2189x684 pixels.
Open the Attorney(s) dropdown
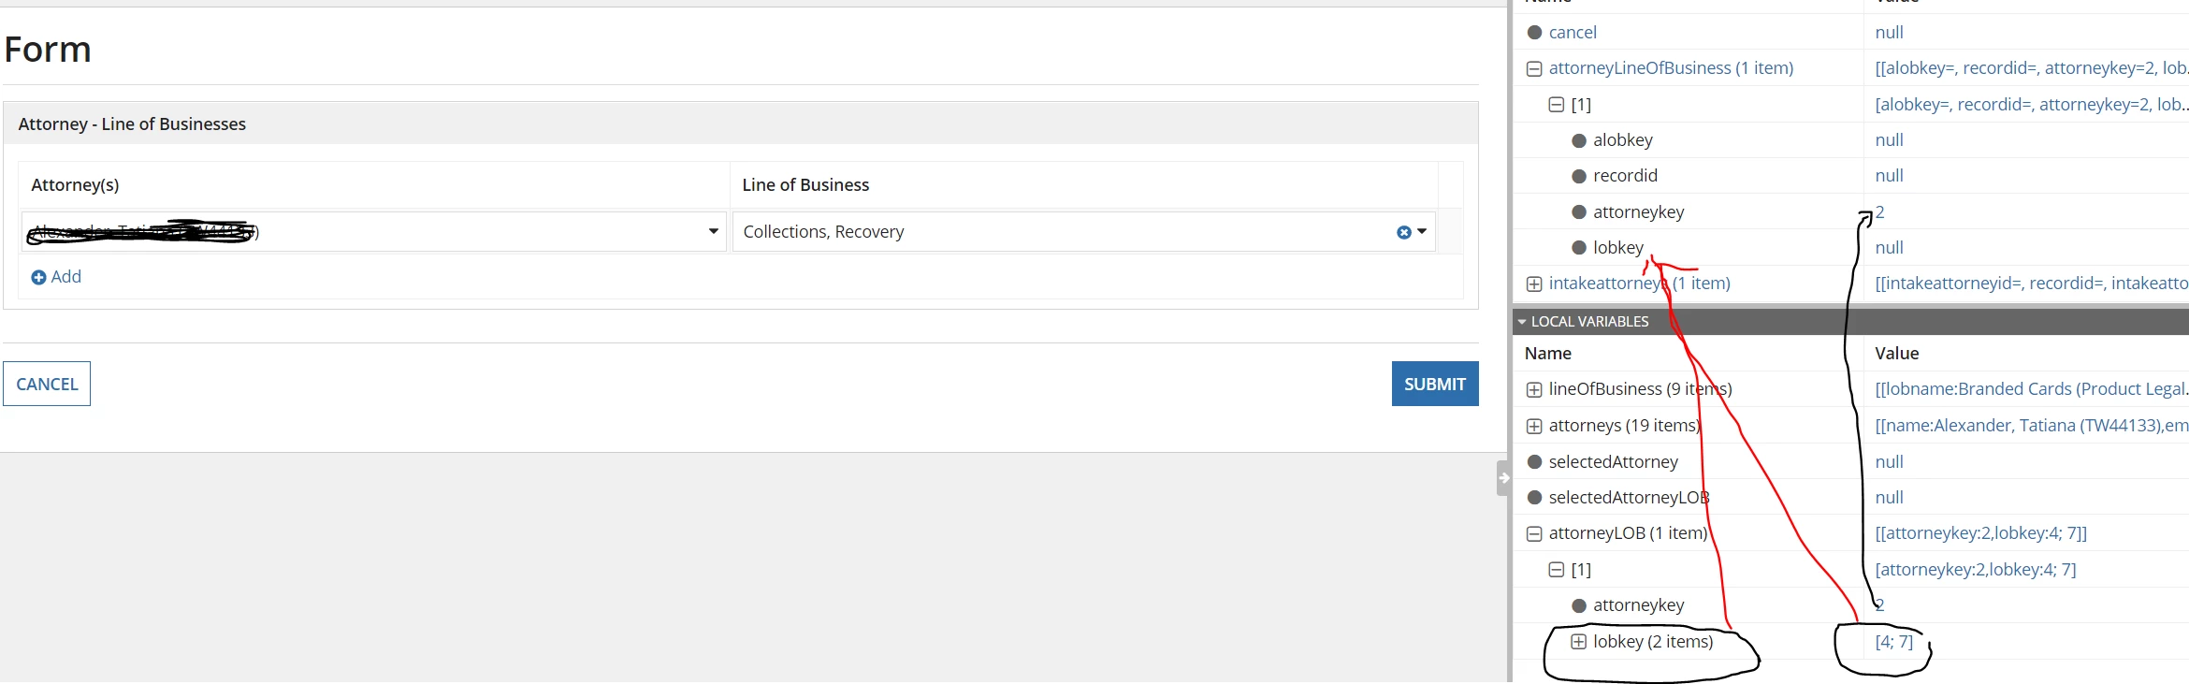[713, 231]
